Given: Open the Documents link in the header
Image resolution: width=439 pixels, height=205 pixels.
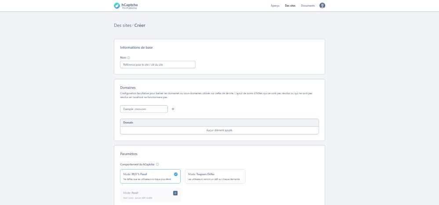Looking at the screenshot, I should point(308,6).
